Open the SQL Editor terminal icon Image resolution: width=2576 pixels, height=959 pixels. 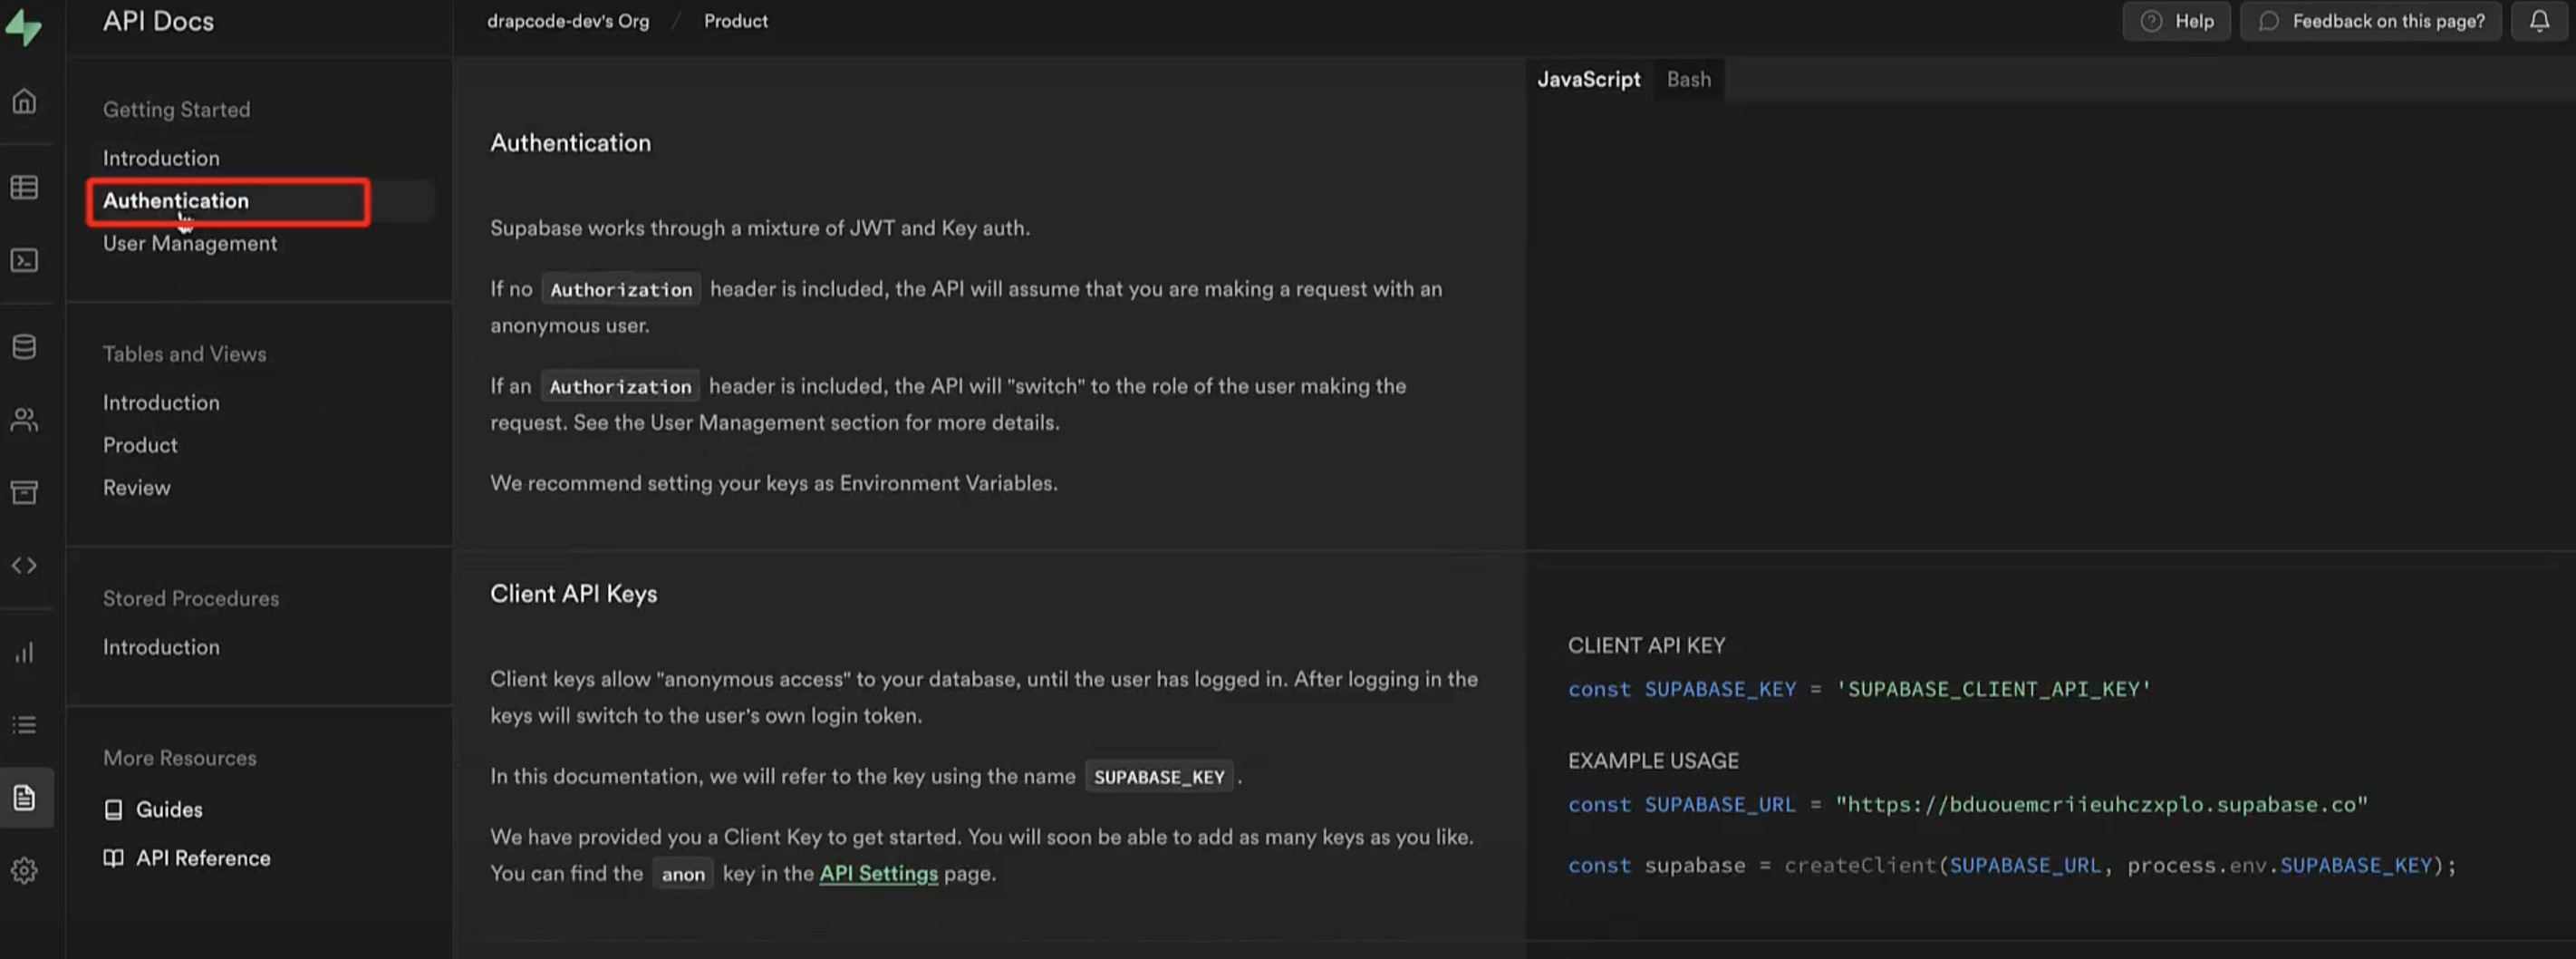[x=24, y=260]
